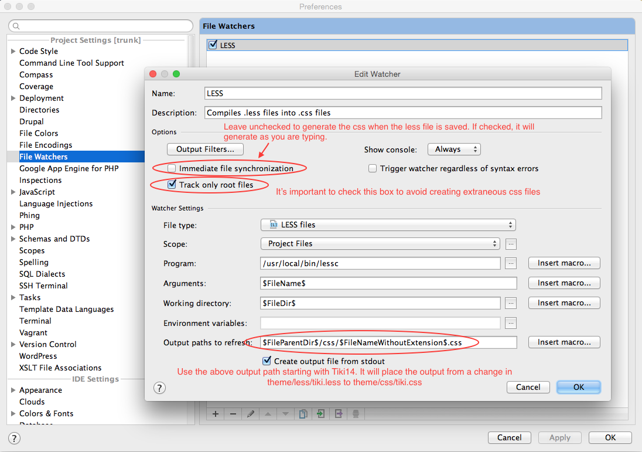Open the Show console dropdown
Screen dimensions: 642x452
point(454,149)
